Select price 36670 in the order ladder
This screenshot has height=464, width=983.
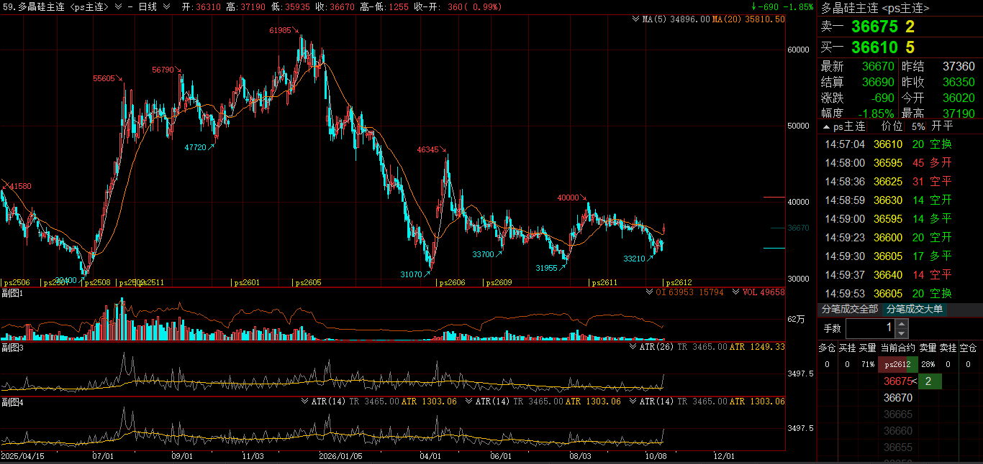tap(898, 397)
